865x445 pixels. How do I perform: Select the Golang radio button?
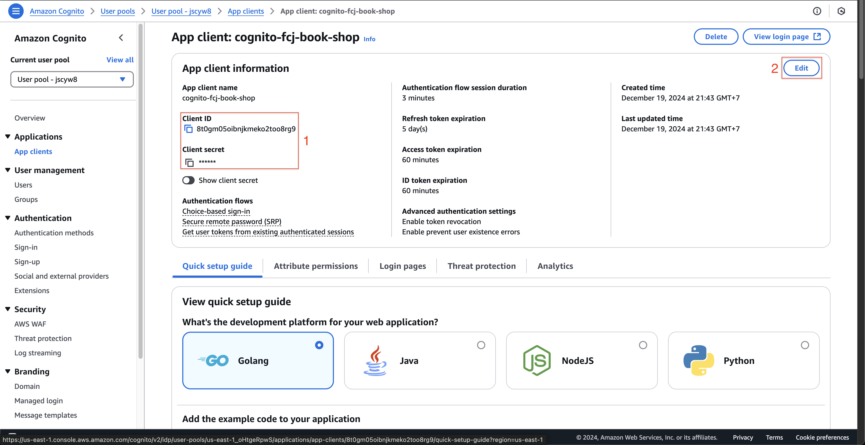tap(319, 345)
